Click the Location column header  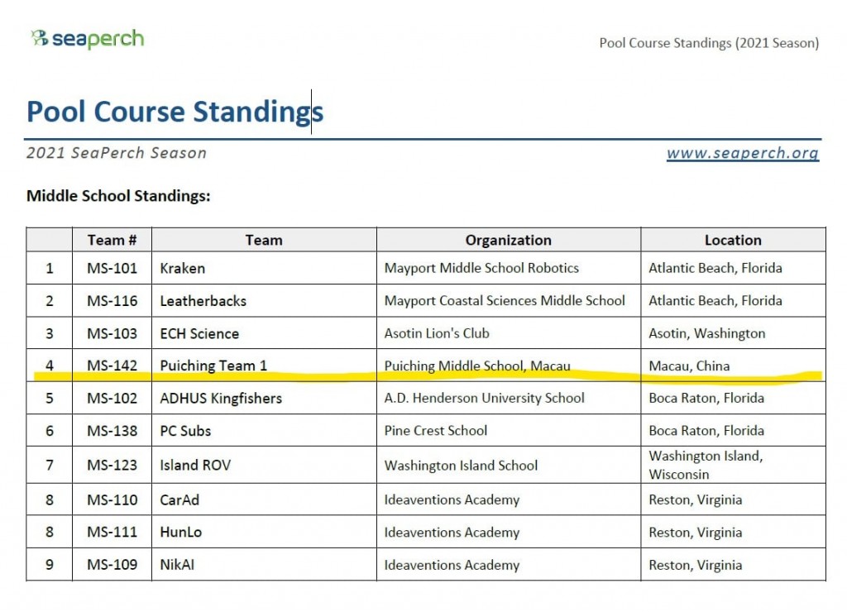(733, 241)
